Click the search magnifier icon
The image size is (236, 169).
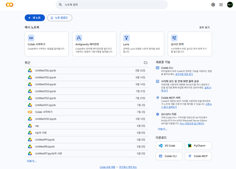click(60, 5)
